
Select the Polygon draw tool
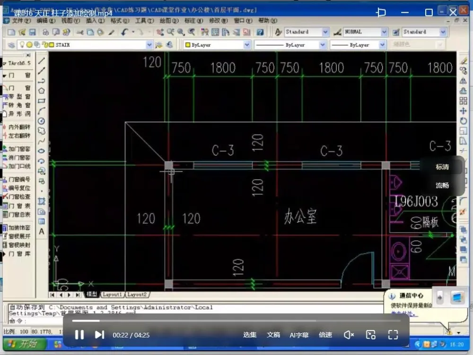42,91
